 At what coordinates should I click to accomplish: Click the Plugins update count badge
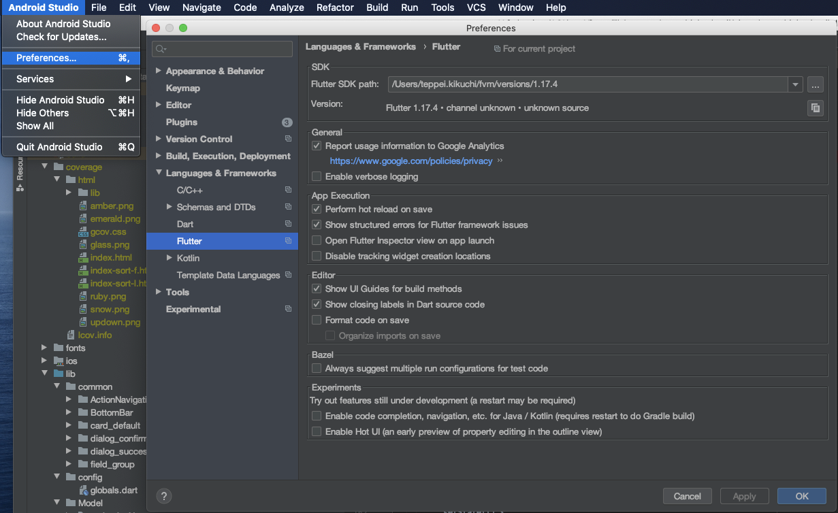[x=287, y=122]
